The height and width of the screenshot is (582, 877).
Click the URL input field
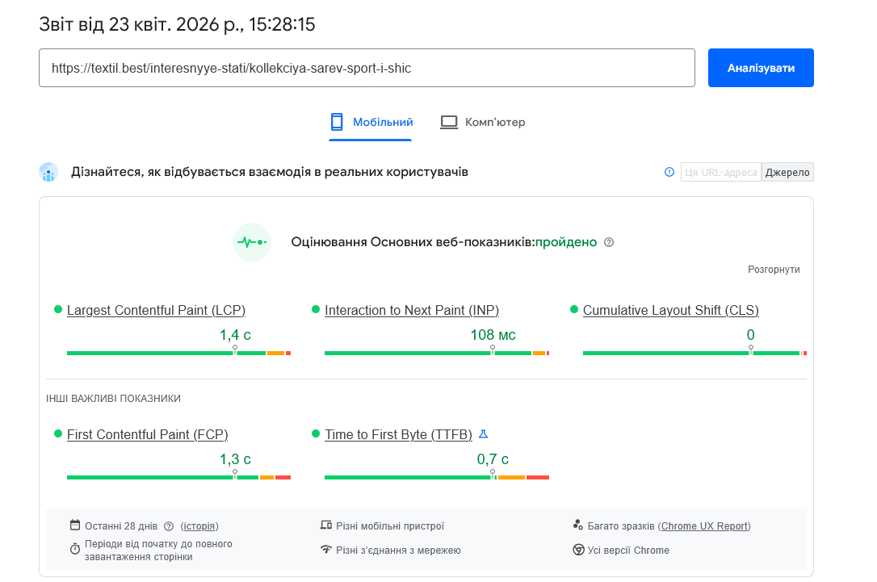pos(367,68)
